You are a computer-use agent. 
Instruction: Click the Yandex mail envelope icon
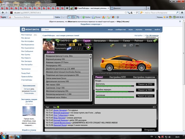point(93,17)
